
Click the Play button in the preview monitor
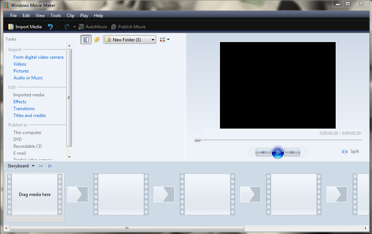[278, 152]
